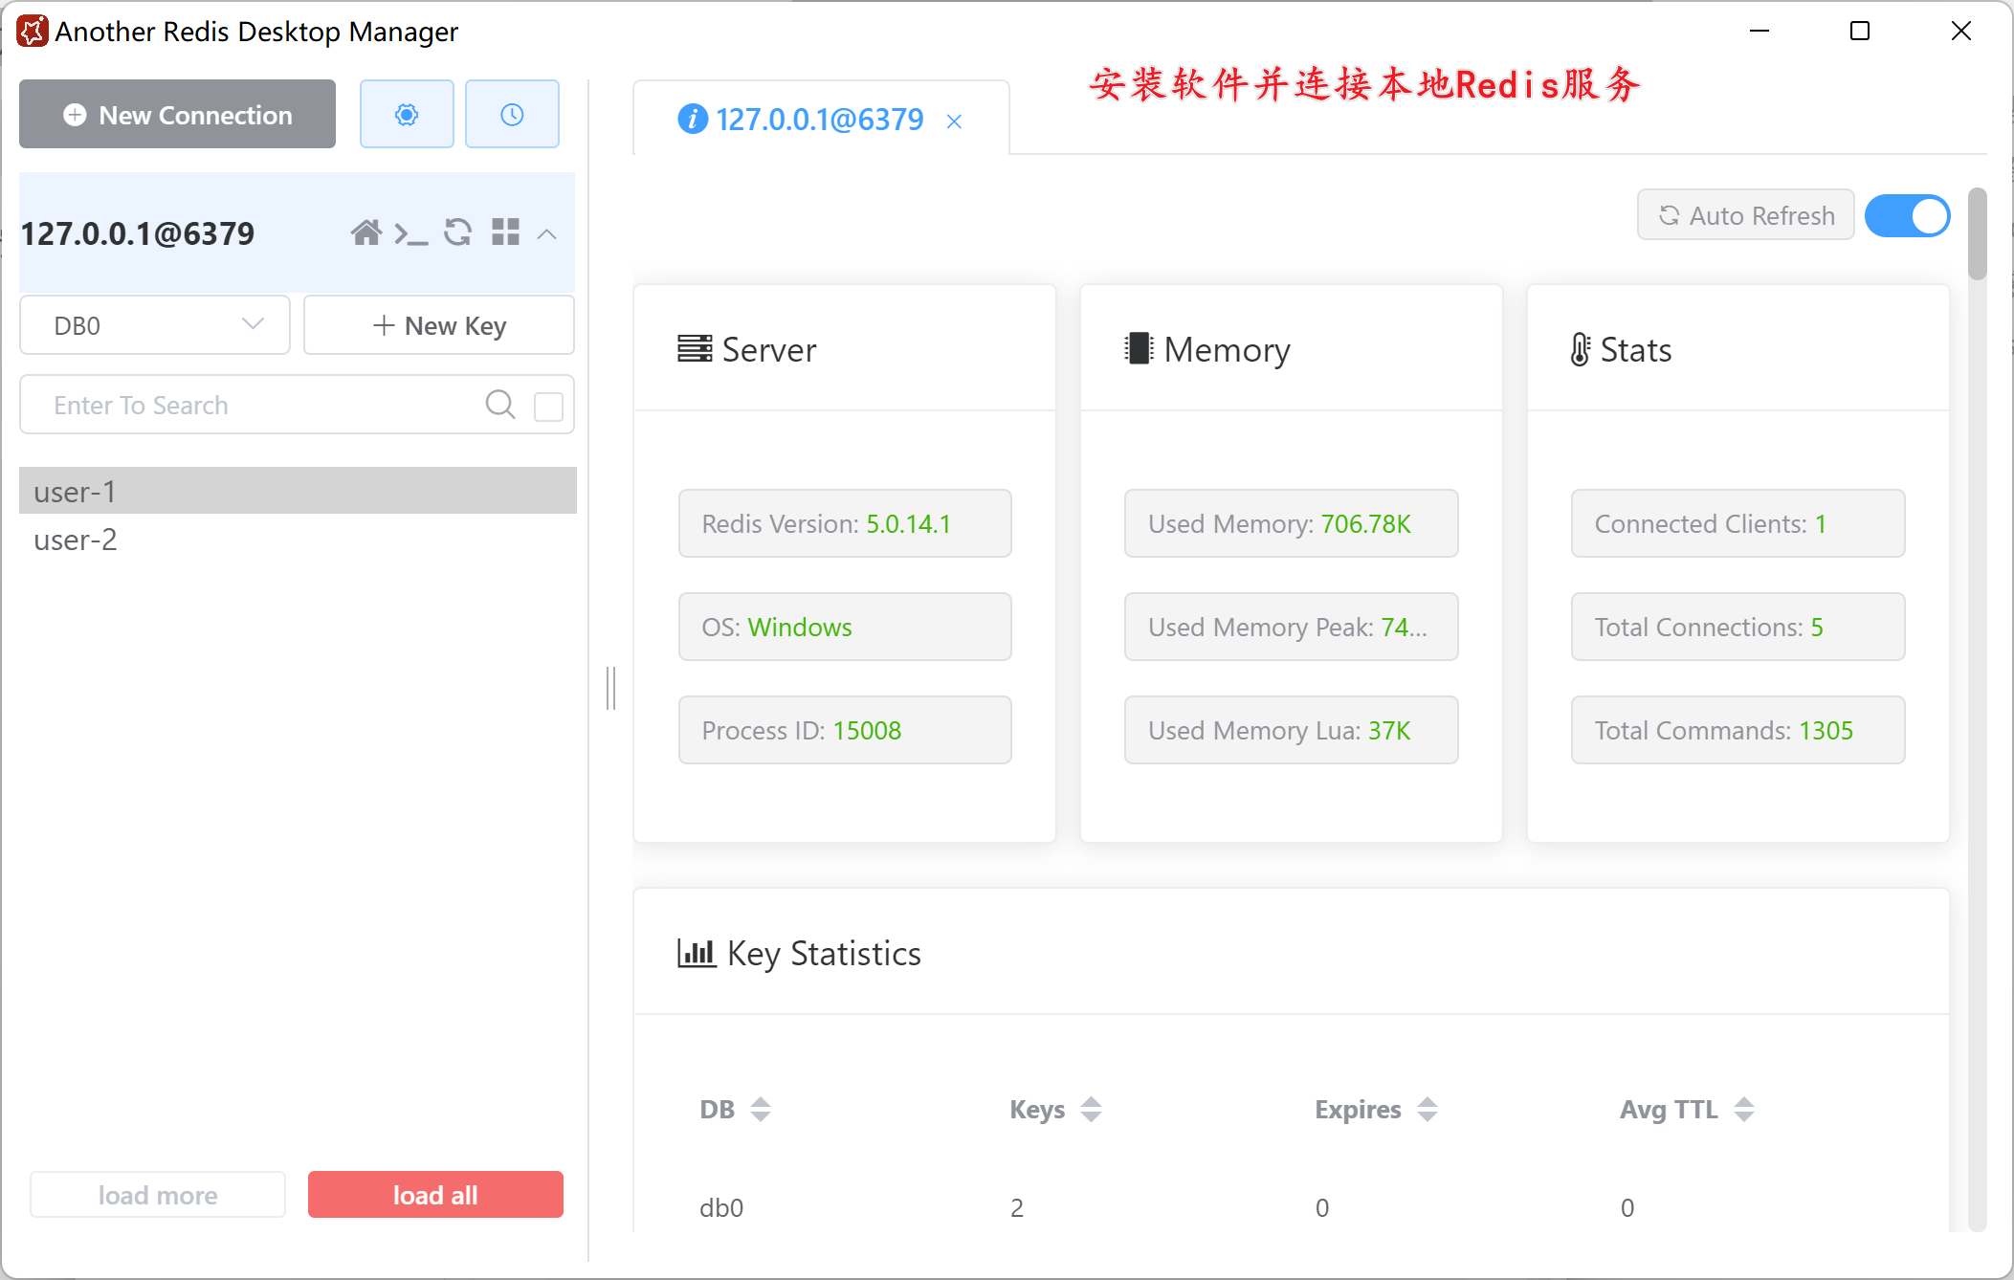Sort Key Statistics by Expires column
The width and height of the screenshot is (2014, 1280).
point(1428,1110)
